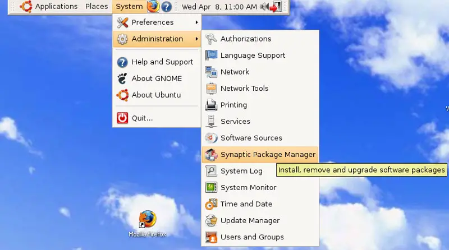Choose Help and Support from System menu
449x250 pixels.
click(x=157, y=62)
